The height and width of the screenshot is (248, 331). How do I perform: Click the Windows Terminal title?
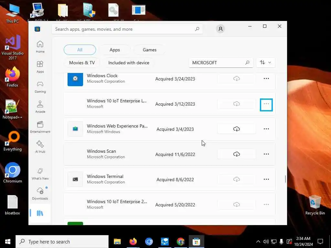point(105,176)
